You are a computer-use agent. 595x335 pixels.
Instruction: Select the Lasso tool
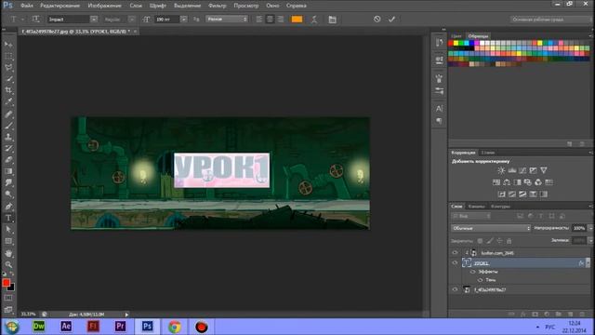[8, 68]
